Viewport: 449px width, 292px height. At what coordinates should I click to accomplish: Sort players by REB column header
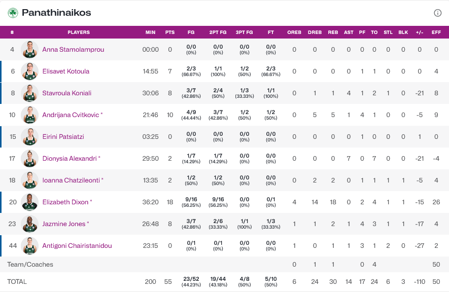pos(333,32)
